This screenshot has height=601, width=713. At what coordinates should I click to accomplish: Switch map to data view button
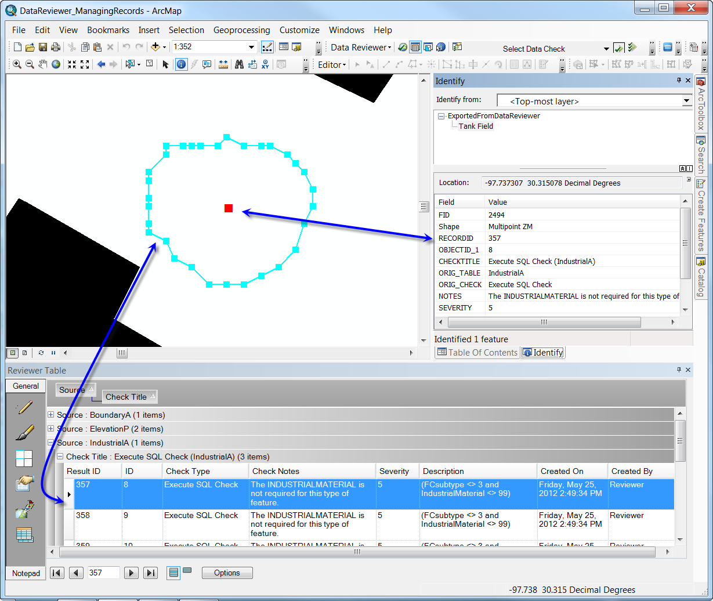click(12, 352)
